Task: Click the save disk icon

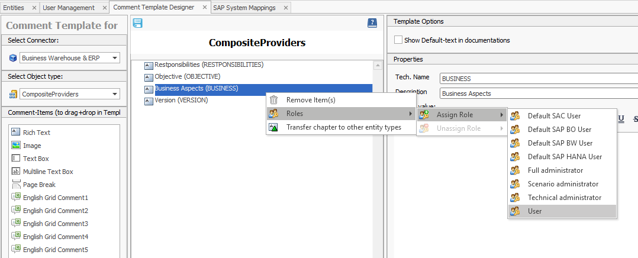Action: click(138, 23)
